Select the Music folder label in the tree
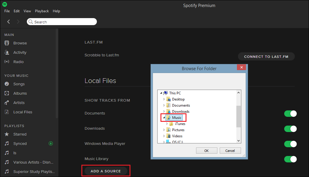 177,118
